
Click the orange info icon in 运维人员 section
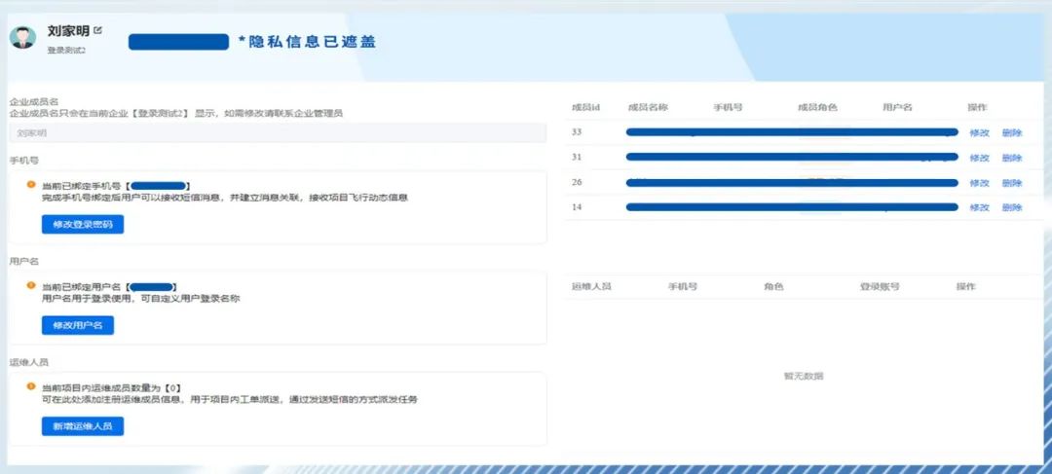31,387
